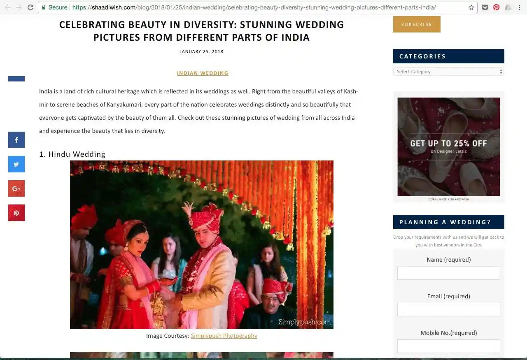Screen dimensions: 527x360
Task: Click the 'Planning a Wedding?' heading
Action: (449, 222)
